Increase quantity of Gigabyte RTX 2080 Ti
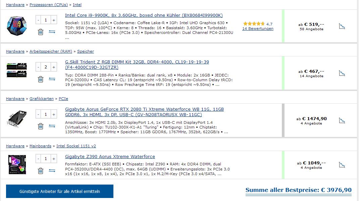Screen dimensions: 359x201 (x=54, y=114)
